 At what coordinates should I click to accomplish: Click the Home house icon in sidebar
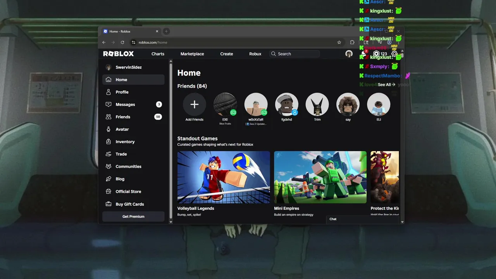coord(108,79)
